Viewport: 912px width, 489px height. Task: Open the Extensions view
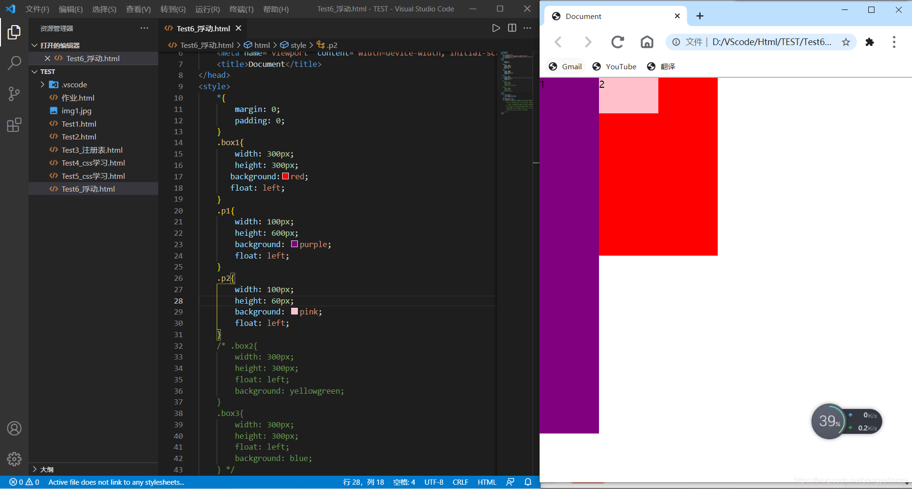click(14, 125)
